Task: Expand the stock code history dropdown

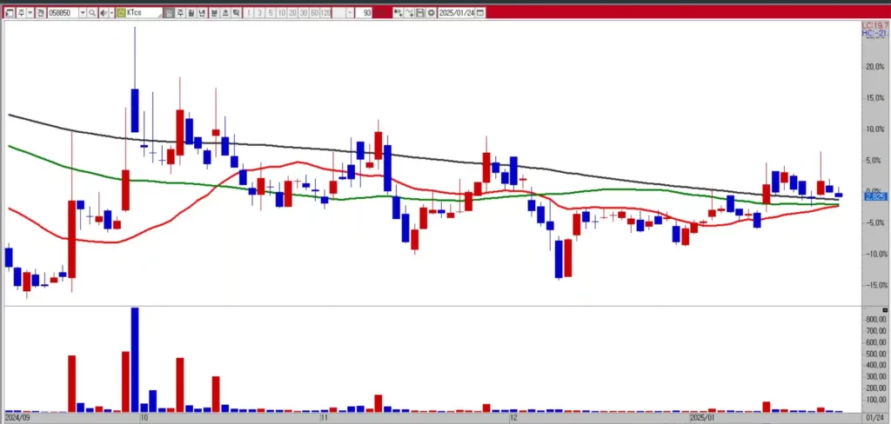Action: [83, 13]
